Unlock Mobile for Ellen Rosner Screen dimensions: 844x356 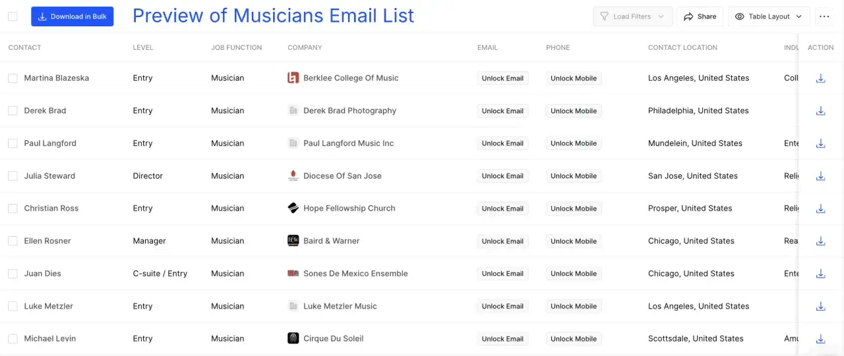(574, 241)
